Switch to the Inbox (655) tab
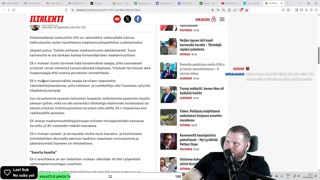 (x=55, y=3)
